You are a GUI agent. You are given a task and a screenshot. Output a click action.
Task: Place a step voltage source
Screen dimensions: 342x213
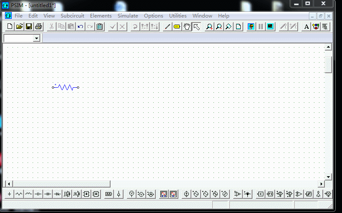(225, 194)
